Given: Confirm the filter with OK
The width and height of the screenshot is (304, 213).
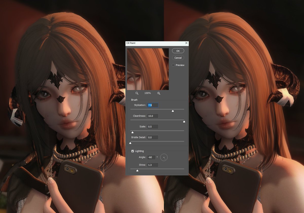Looking at the screenshot, I should pos(178,51).
